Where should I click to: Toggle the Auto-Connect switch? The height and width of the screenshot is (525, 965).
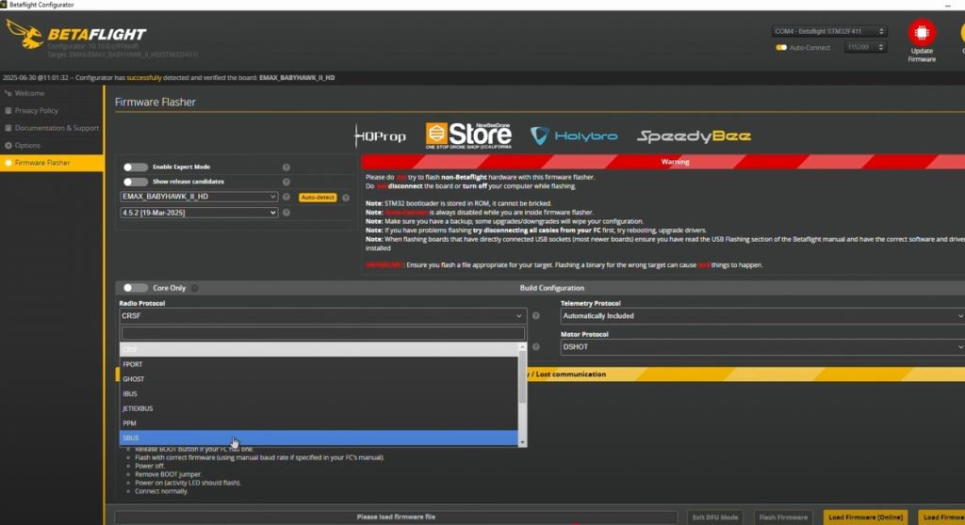coord(781,47)
